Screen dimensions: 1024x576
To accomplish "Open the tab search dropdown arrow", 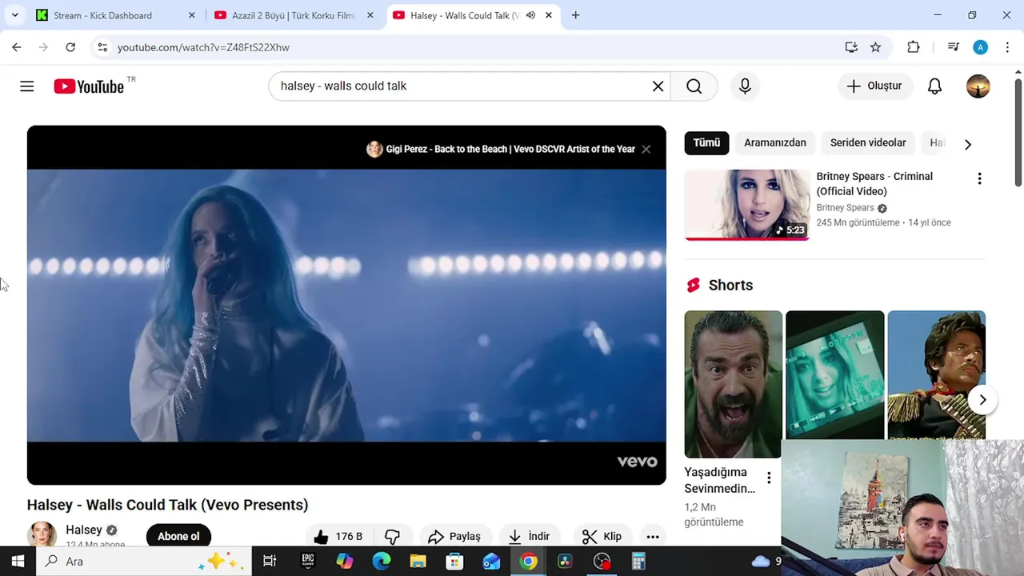I will 14,15.
